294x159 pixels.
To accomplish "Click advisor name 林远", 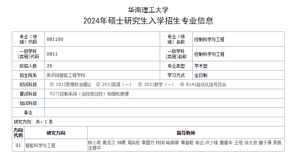I will pos(200,143).
